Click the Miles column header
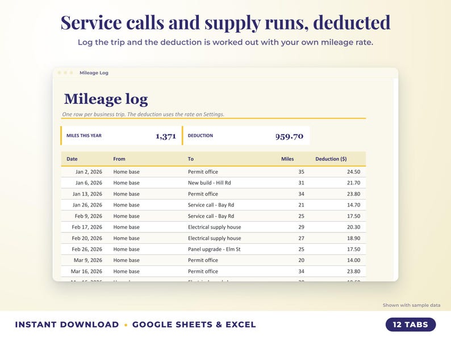The width and height of the screenshot is (451, 338). pos(287,159)
